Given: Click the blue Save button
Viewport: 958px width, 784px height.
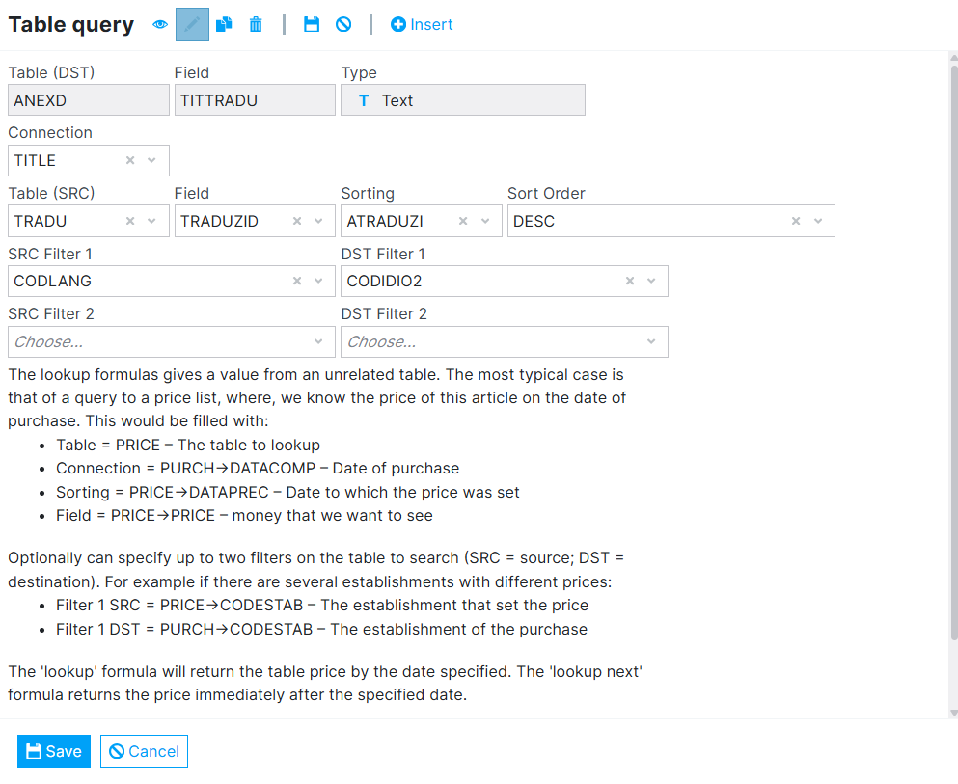Looking at the screenshot, I should click(x=53, y=751).
